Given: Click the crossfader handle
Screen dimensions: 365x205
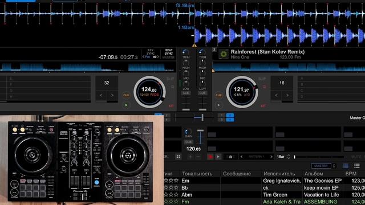Looking at the screenshot, I should tap(202, 117).
